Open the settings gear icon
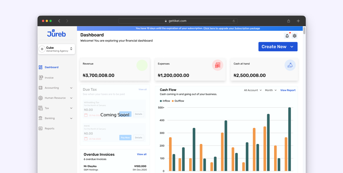The width and height of the screenshot is (343, 173). click(294, 36)
